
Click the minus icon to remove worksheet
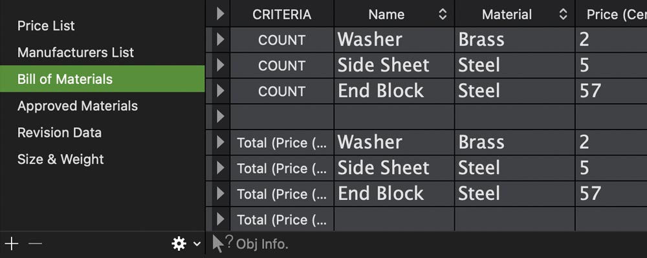36,243
